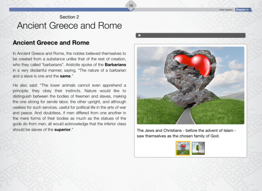Click the paragraph starting "He also said"

[69, 106]
